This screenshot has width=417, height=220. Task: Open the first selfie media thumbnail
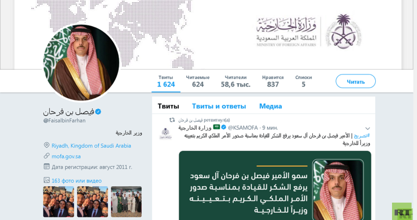pos(59,202)
